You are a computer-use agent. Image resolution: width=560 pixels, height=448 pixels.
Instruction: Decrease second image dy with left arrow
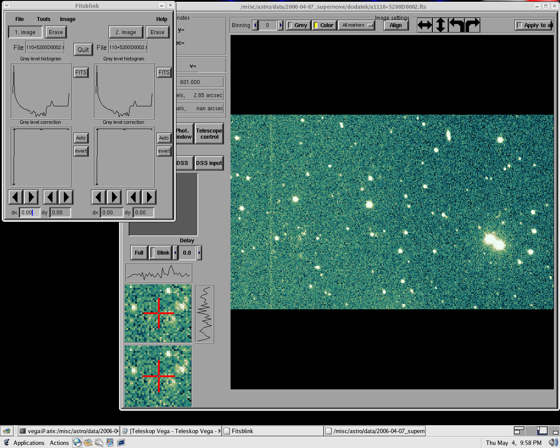pos(134,197)
